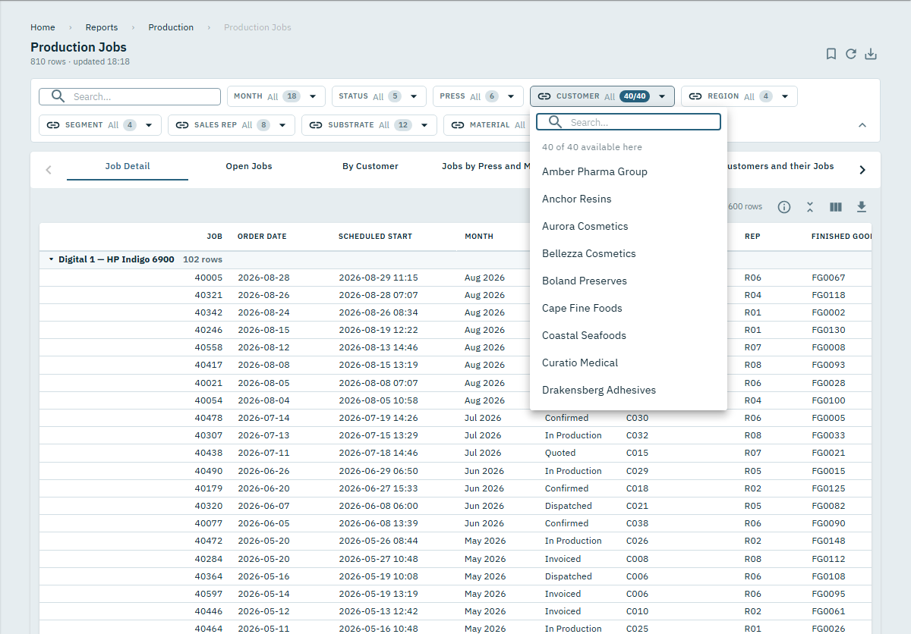
Task: Open the Region filter dropdown
Action: [739, 96]
